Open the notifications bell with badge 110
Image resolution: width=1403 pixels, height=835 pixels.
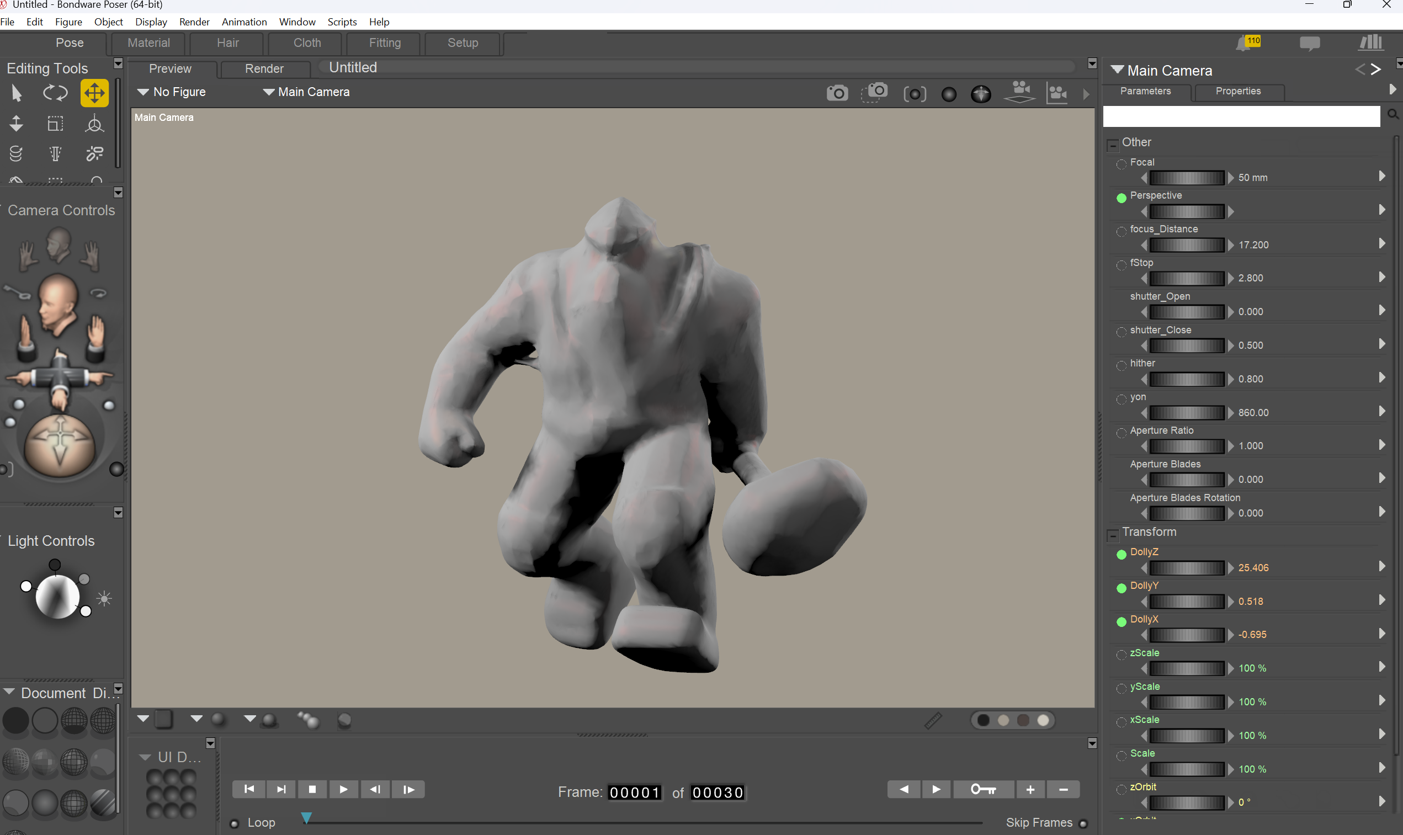(x=1248, y=42)
